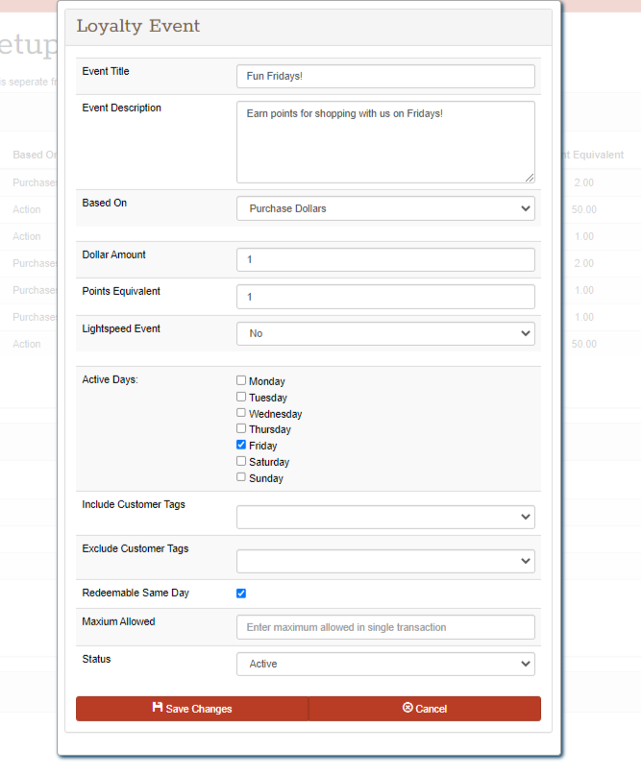This screenshot has width=641, height=777.
Task: Check the Monday checkbox
Action: (x=241, y=380)
